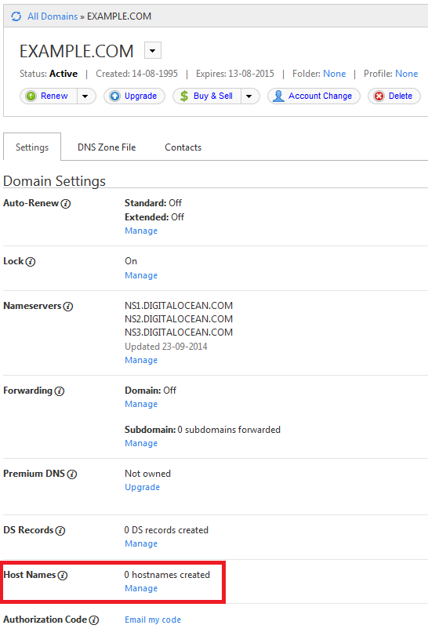Click the Standard: Off text
The image size is (428, 636).
[153, 203]
